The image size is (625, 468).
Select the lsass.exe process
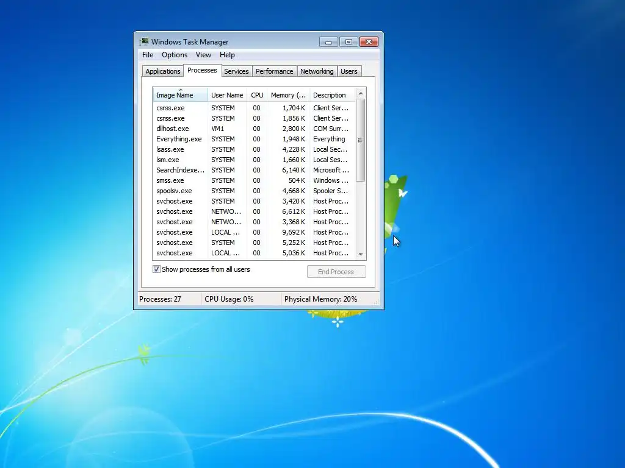(x=254, y=149)
